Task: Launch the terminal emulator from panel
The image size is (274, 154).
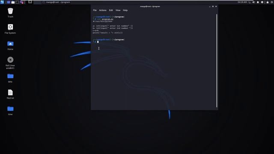Action: (x=17, y=2)
